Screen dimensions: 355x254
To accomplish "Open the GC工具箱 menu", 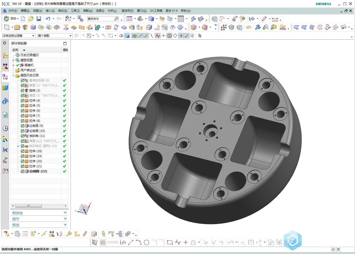I will pyautogui.click(x=156, y=11).
